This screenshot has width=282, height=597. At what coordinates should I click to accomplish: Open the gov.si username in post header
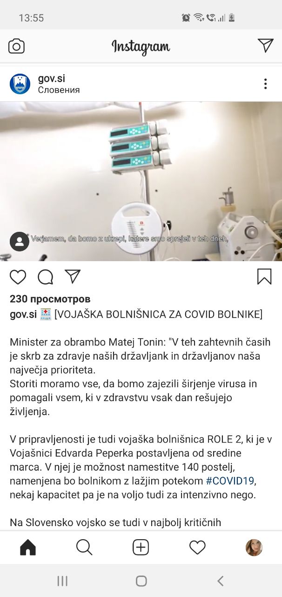coord(51,78)
